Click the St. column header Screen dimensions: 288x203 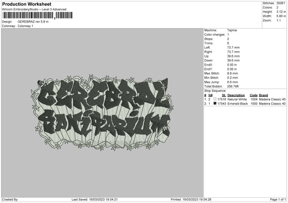pyautogui.click(x=224, y=95)
